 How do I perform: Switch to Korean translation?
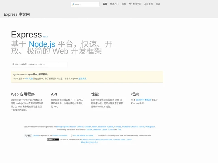[x=141, y=127]
